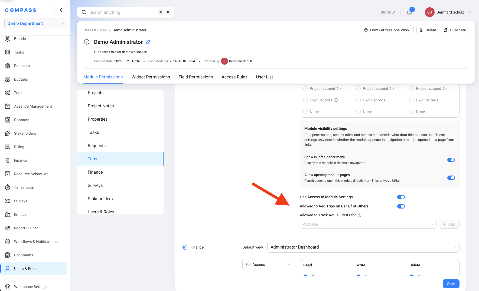This screenshot has width=479, height=291.
Task: Open the Demo Department workspace dropdown
Action: coord(36,24)
